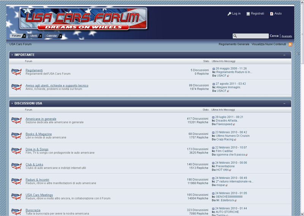Image resolution: width=304 pixels, height=216 pixels.
Task: Open last post icon dated 24 febbraio 08:49
Action: click(213, 178)
